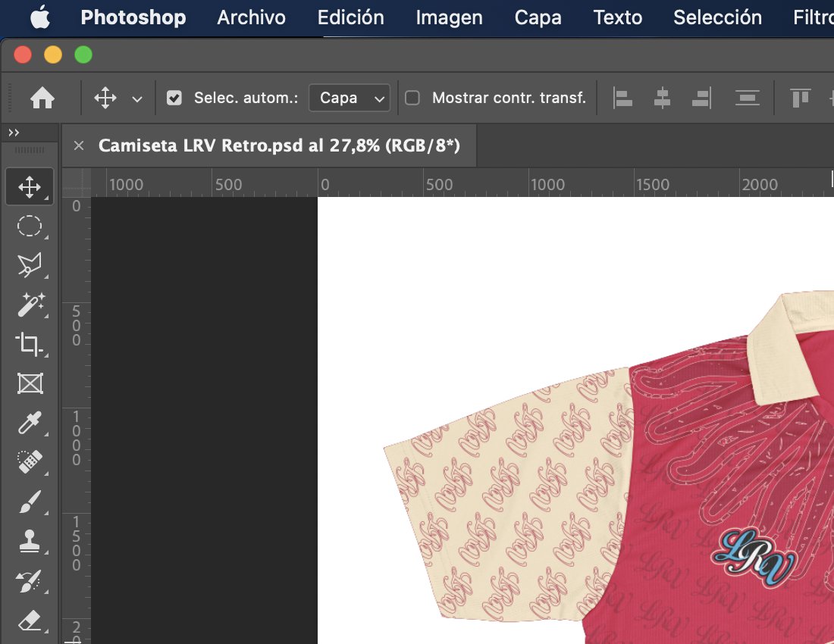
Task: Select the History Brush tool
Action: [x=30, y=581]
